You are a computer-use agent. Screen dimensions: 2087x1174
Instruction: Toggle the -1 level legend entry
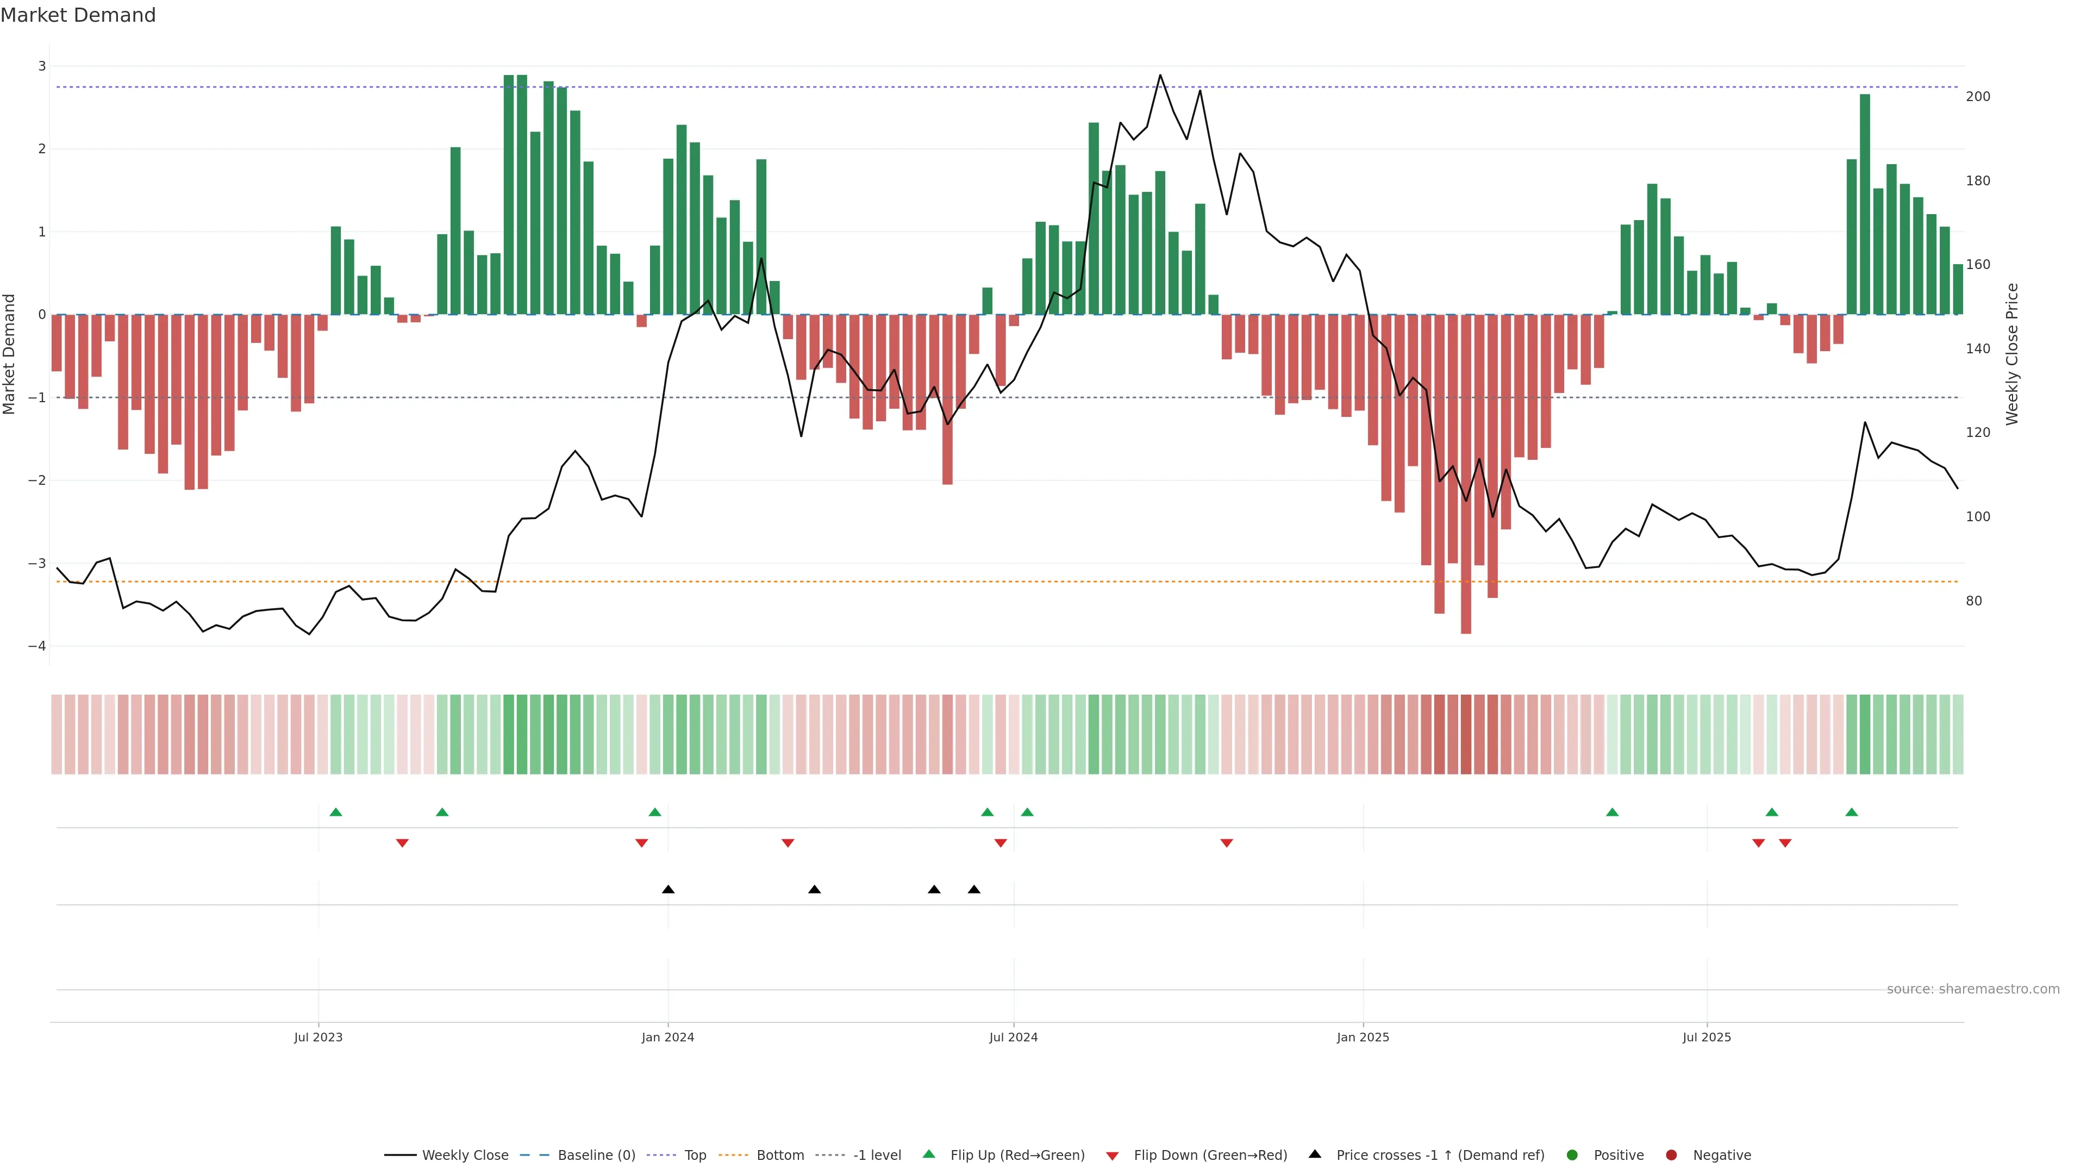(877, 1154)
